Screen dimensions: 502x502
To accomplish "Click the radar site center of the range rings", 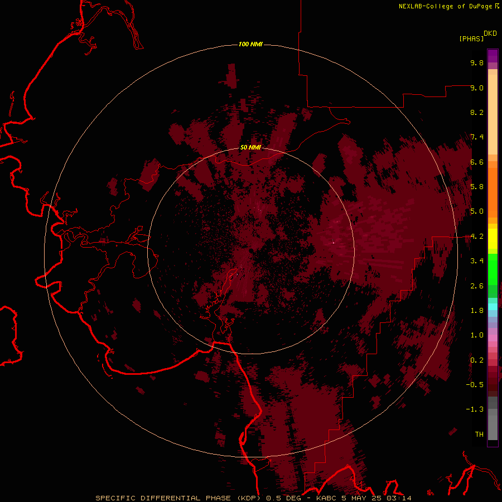I will click(x=251, y=250).
